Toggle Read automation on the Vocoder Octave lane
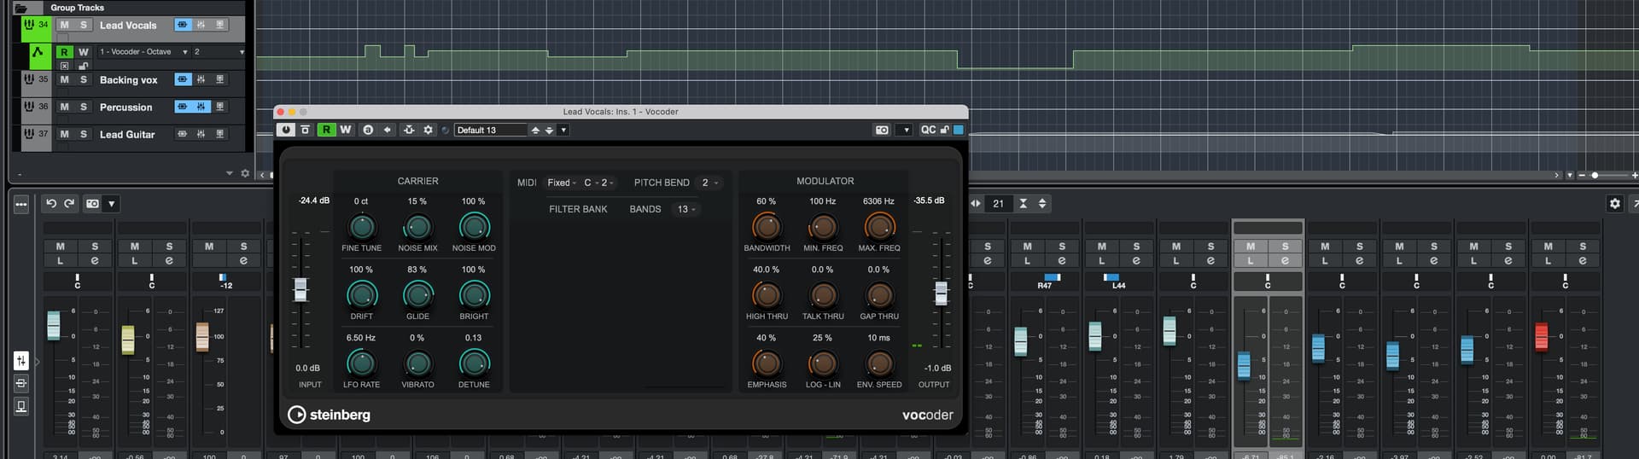Image resolution: width=1639 pixels, height=459 pixels. (64, 52)
